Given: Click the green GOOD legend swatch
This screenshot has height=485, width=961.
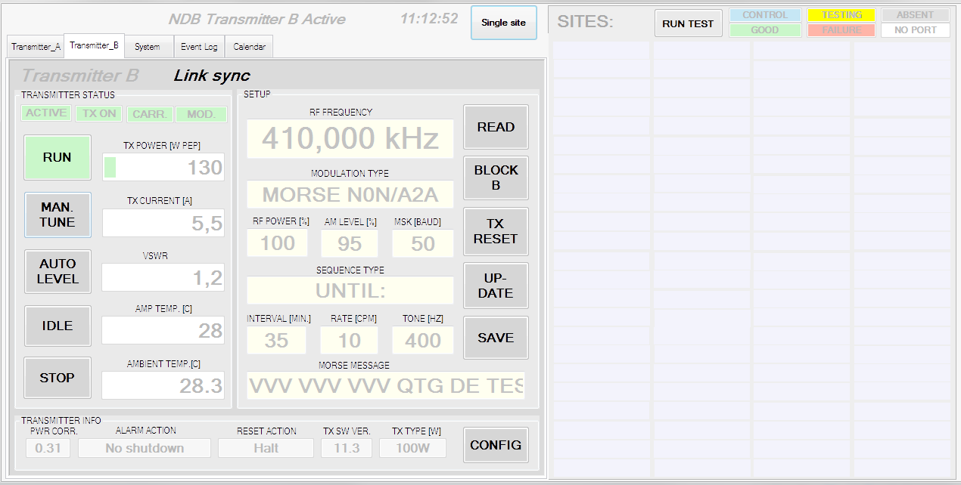Looking at the screenshot, I should (765, 30).
